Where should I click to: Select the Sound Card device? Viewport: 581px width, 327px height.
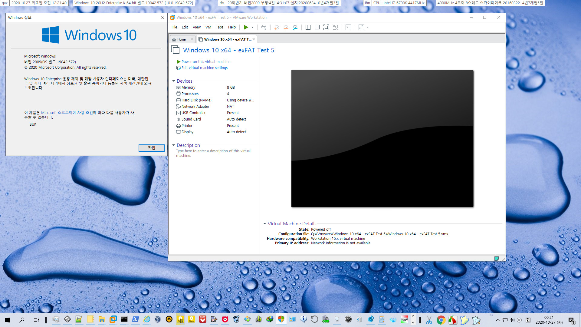pyautogui.click(x=215, y=119)
